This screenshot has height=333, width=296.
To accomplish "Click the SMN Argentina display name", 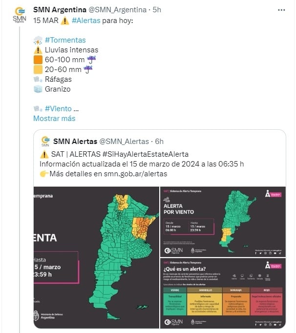I will pos(60,10).
